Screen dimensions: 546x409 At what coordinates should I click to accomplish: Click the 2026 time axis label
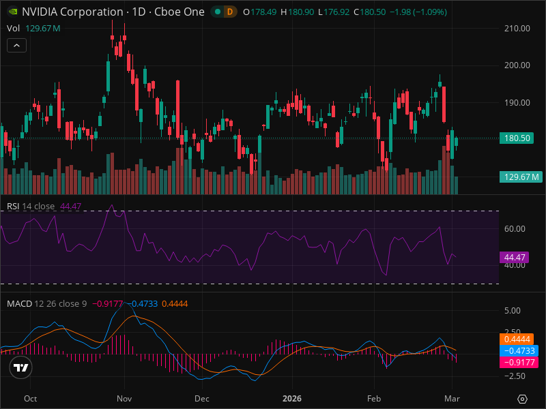pos(292,399)
